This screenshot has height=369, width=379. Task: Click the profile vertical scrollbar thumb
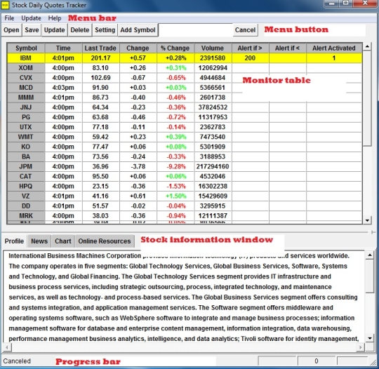click(370, 276)
